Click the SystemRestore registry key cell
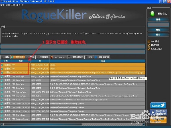The image size is (171, 128). [97, 100]
